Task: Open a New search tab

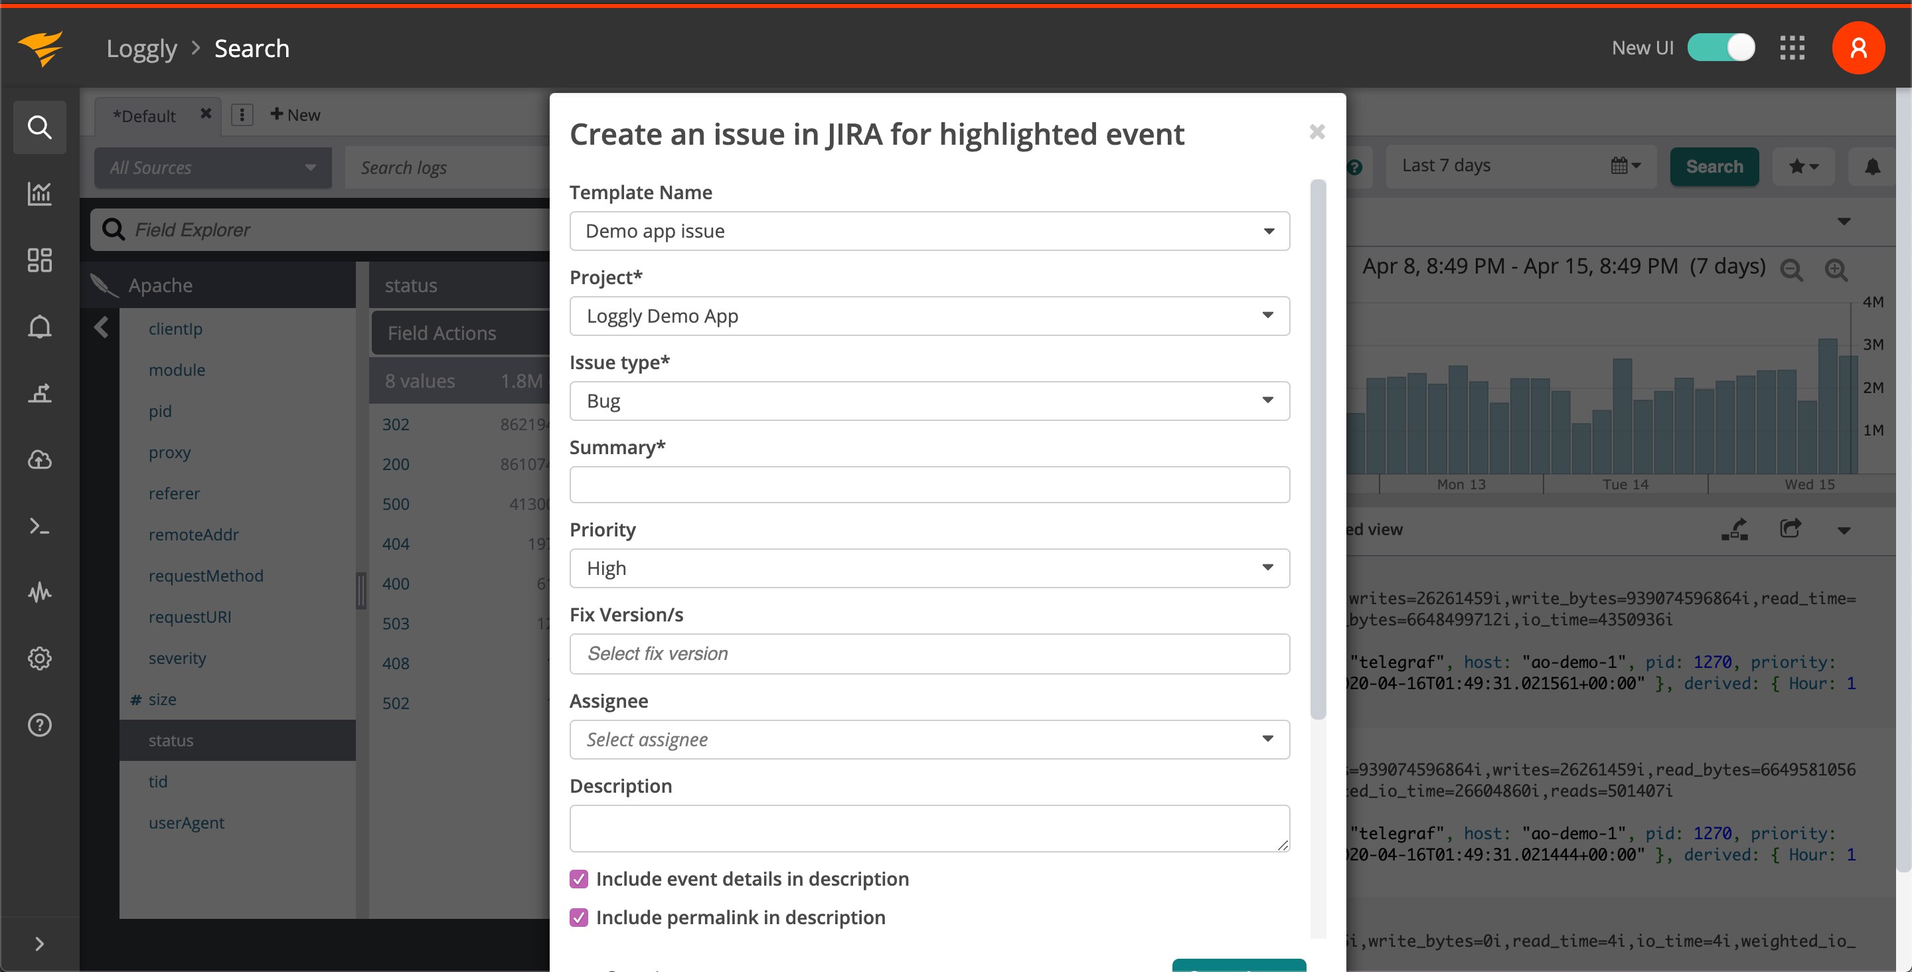Action: pos(295,114)
